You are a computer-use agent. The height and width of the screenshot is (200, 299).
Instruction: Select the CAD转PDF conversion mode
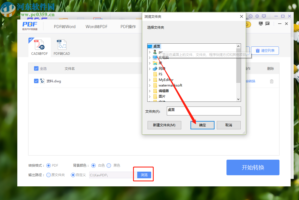coord(40,47)
